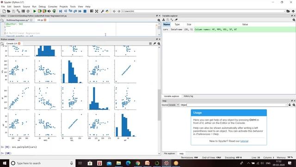This screenshot has width=296, height=167.
Task: Click the Save all files icon
Action: (18, 11)
